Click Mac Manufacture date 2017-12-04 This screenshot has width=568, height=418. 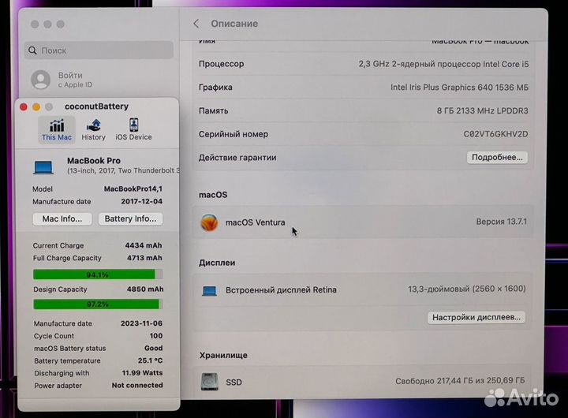(142, 201)
